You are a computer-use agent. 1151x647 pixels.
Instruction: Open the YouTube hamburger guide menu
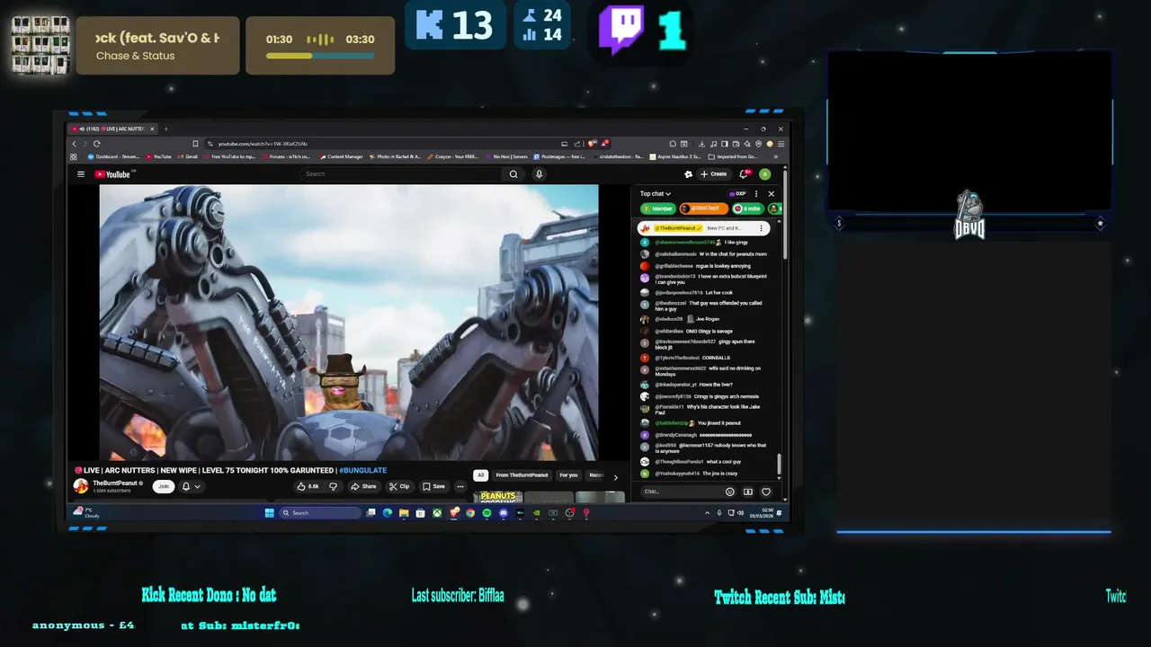pos(81,174)
